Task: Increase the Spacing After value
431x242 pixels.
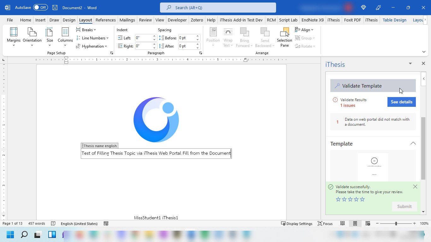Action: coord(198,44)
